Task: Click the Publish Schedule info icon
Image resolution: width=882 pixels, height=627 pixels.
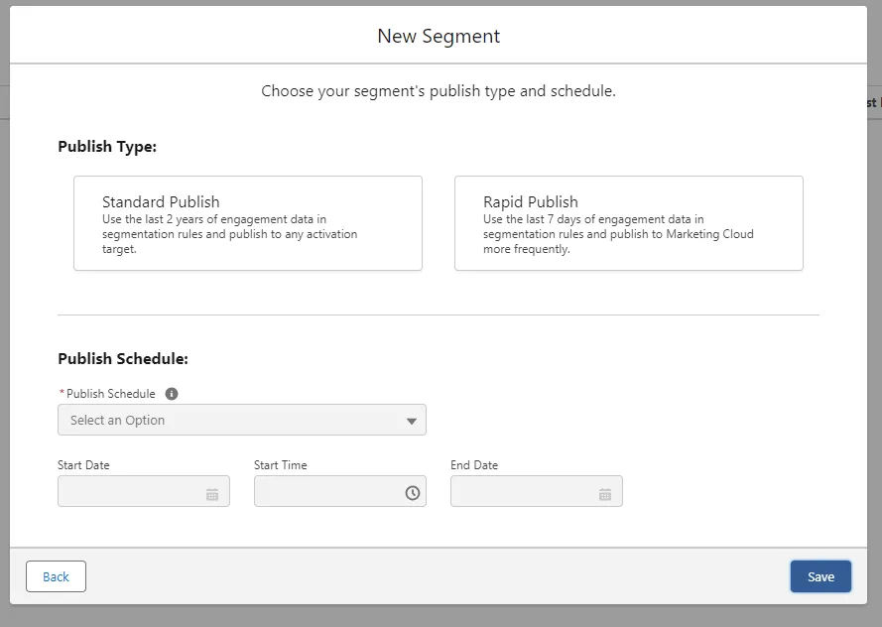Action: point(172,394)
